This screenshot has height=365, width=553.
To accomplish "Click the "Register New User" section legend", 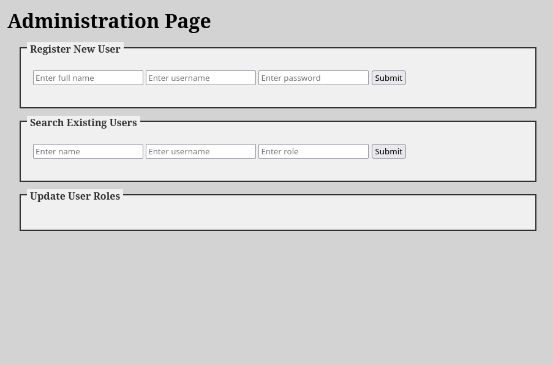I will (x=75, y=49).
